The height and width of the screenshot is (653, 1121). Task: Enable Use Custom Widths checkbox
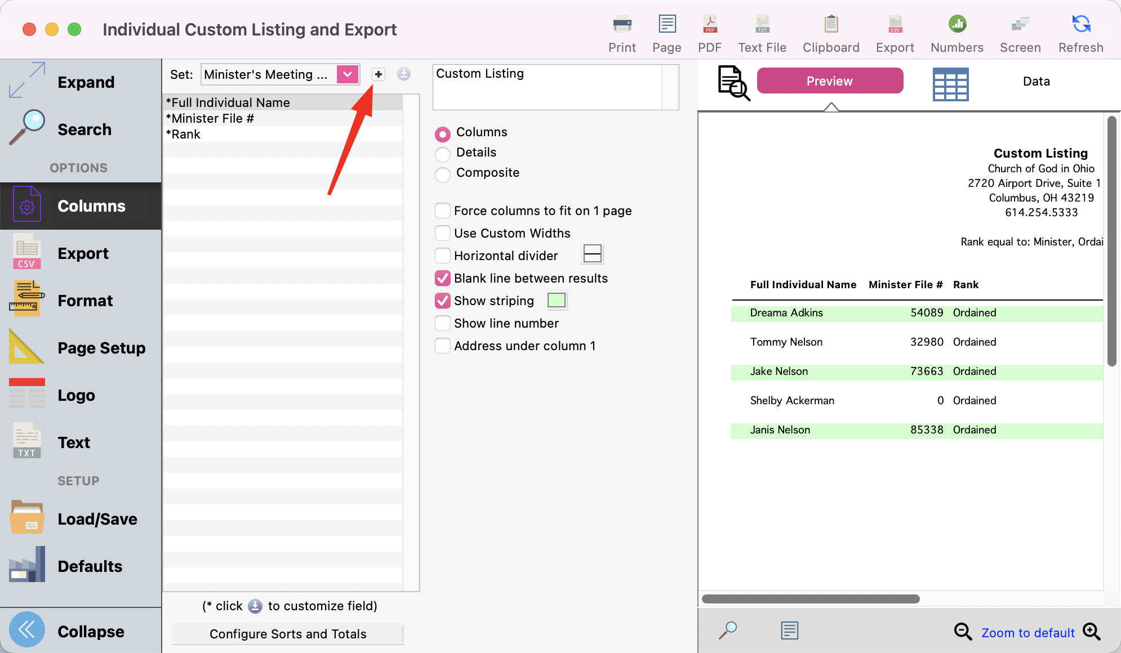[443, 233]
